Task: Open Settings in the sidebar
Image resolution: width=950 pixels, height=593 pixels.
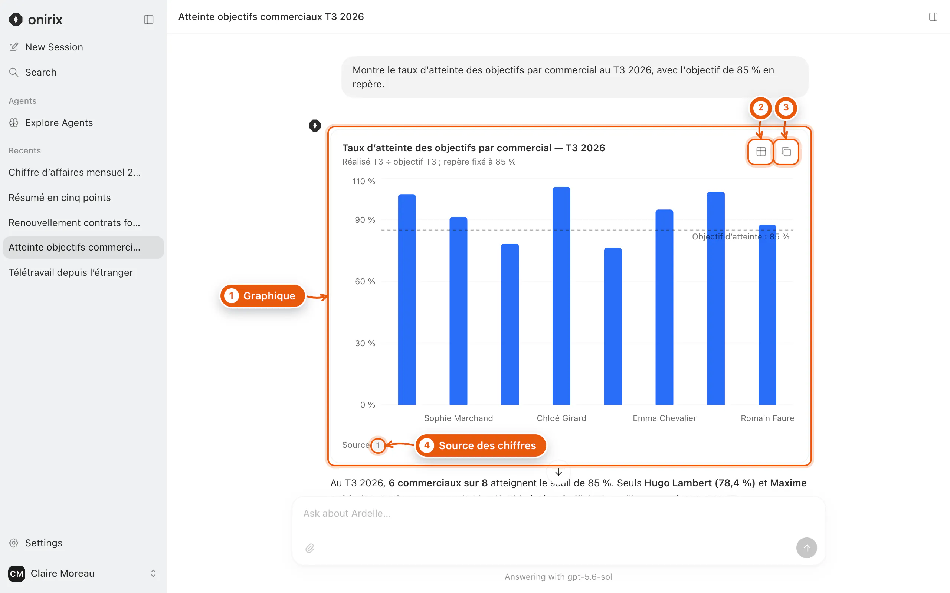Action: 83,543
